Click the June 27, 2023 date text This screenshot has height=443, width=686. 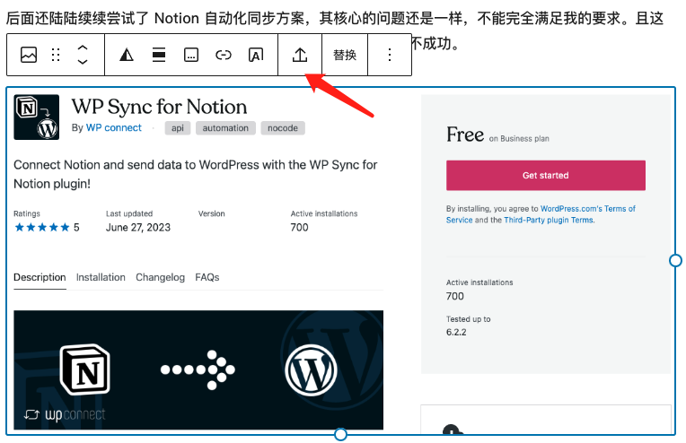point(138,227)
